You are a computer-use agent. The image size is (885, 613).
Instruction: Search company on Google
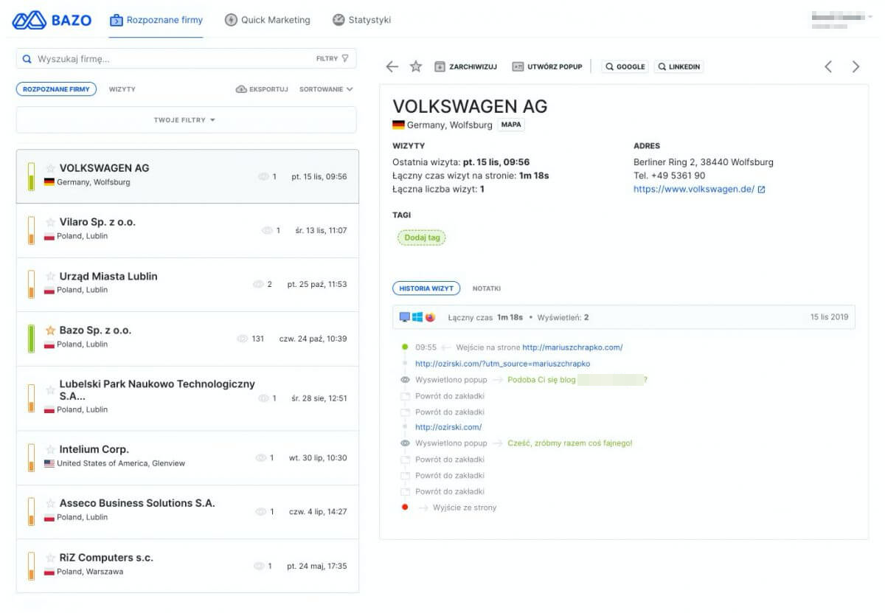point(625,67)
